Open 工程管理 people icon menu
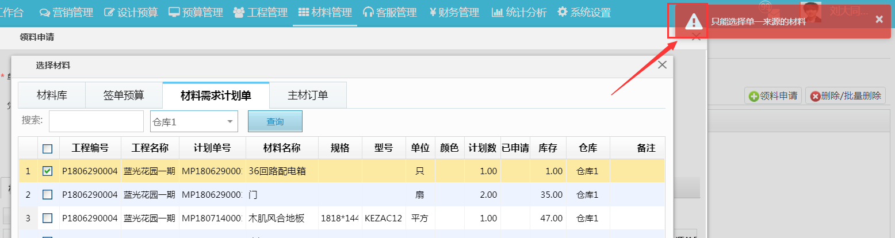The height and width of the screenshot is (238, 895). [x=261, y=13]
